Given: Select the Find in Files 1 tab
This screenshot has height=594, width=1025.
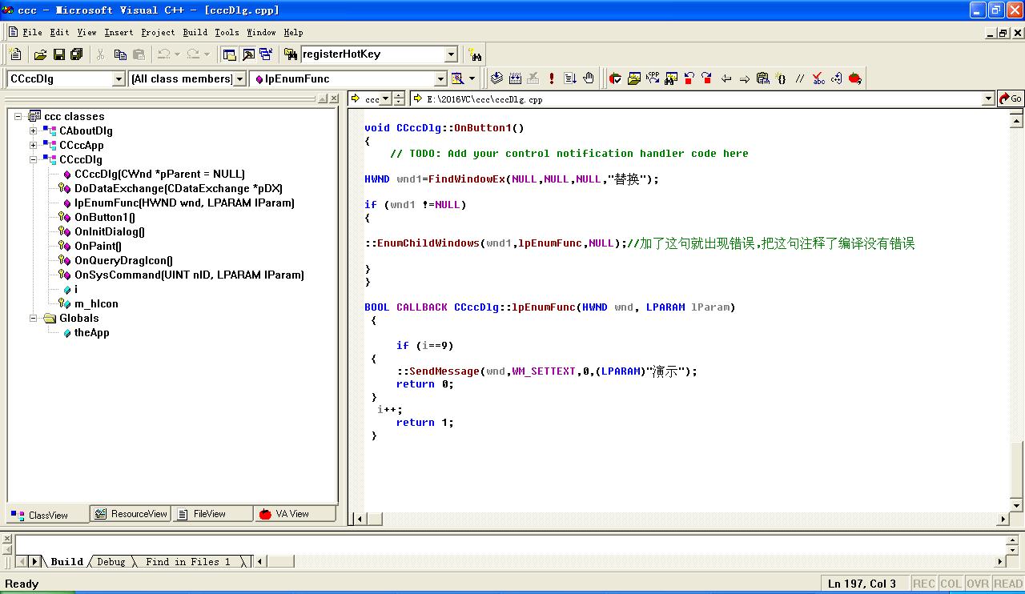Looking at the screenshot, I should point(188,562).
